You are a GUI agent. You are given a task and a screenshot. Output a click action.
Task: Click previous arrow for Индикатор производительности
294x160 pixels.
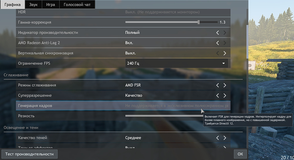tap(218, 33)
